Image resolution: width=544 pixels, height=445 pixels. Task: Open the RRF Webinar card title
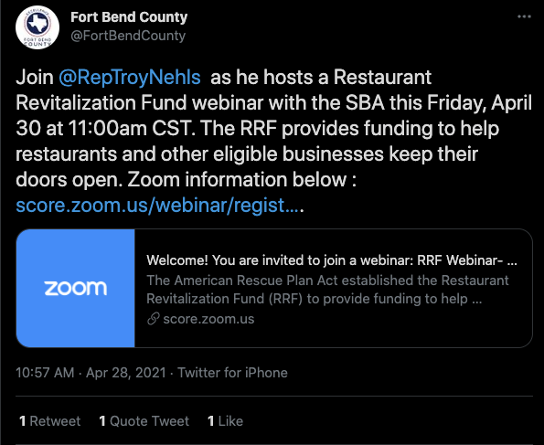click(332, 260)
